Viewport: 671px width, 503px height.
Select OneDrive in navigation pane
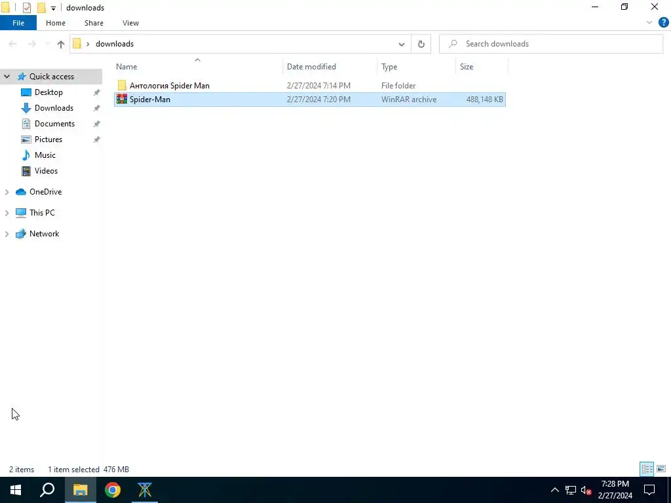click(45, 192)
